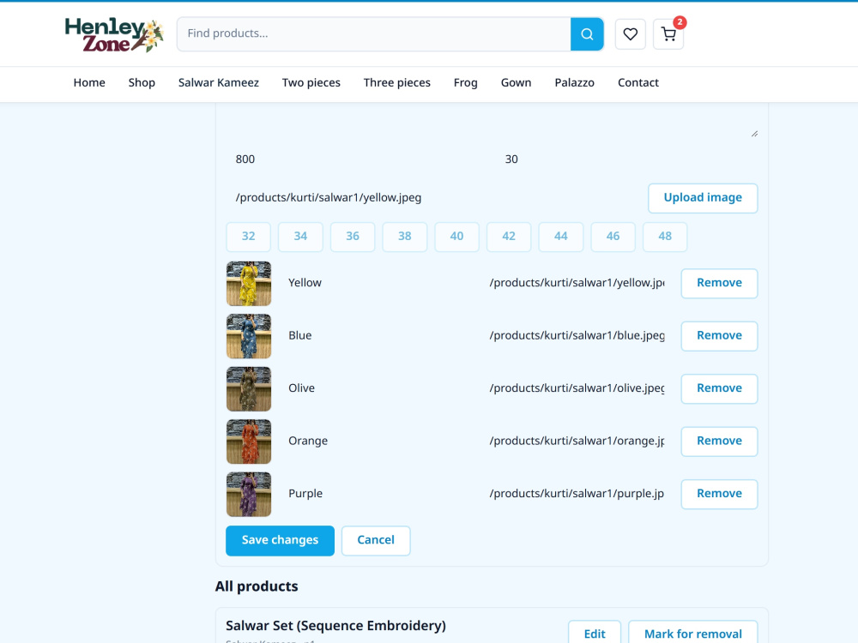Toggle size 48
The width and height of the screenshot is (858, 643).
tap(665, 237)
